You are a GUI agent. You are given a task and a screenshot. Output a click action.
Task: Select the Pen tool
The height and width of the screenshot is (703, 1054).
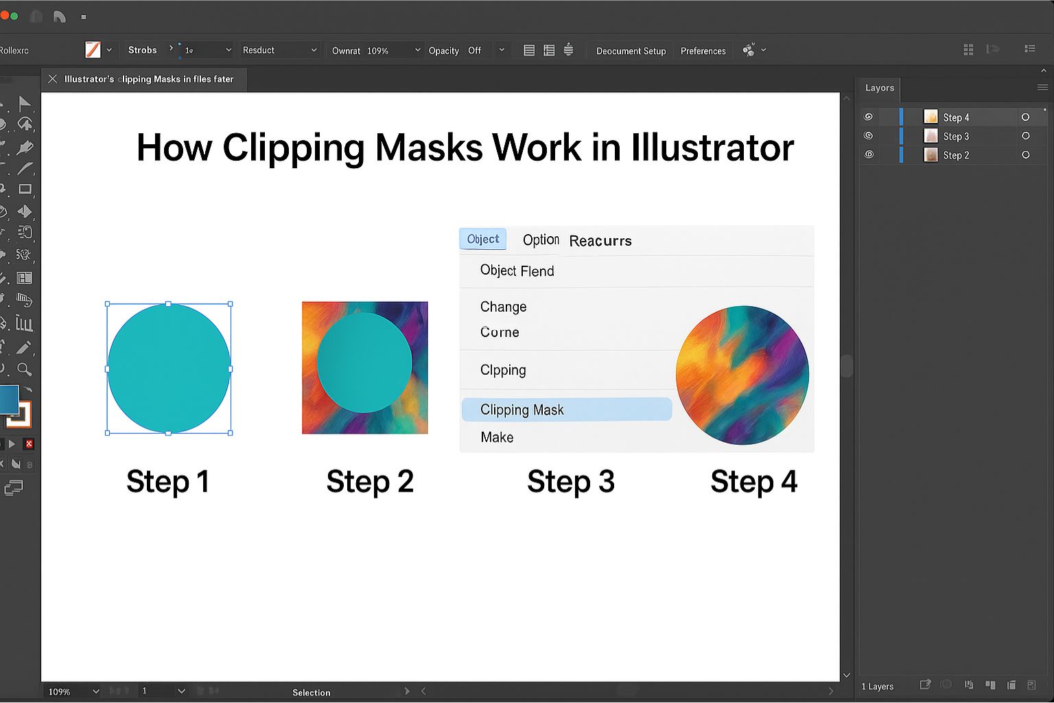coord(25,147)
